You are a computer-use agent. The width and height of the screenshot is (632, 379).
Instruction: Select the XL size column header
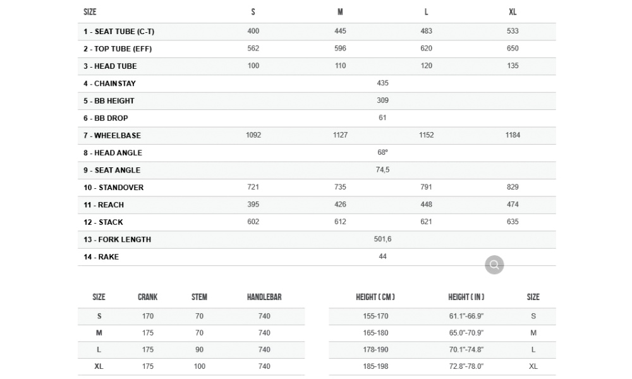coord(513,12)
